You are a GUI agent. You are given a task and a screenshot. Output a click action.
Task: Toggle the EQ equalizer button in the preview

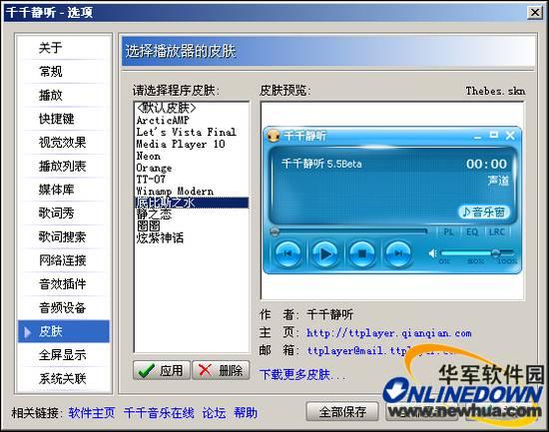(472, 231)
